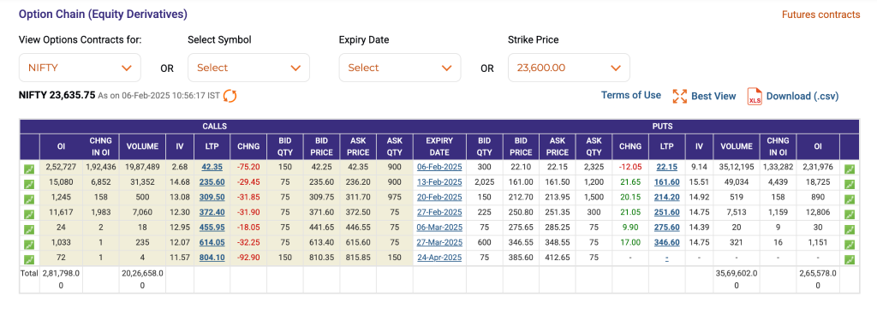Click the refresh icon beside the timestamp
The image size is (877, 320).
[230, 96]
